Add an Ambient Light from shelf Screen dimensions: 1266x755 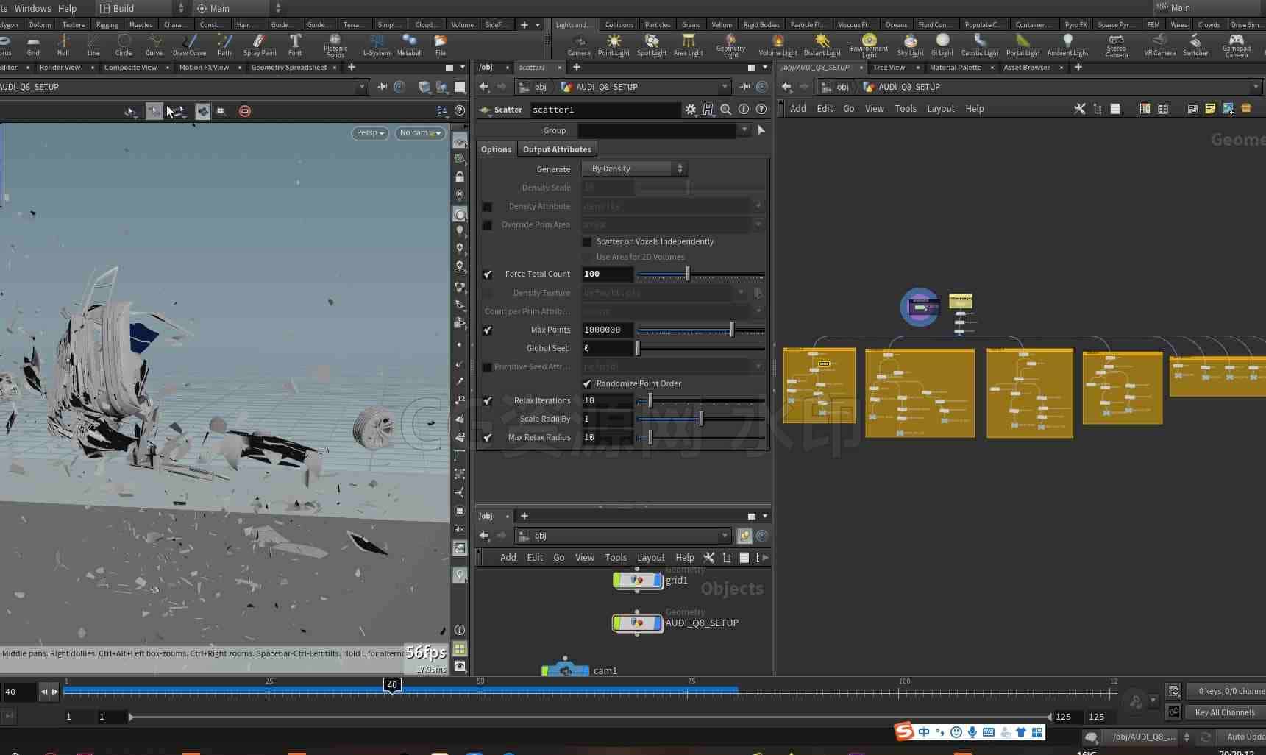point(1067,45)
